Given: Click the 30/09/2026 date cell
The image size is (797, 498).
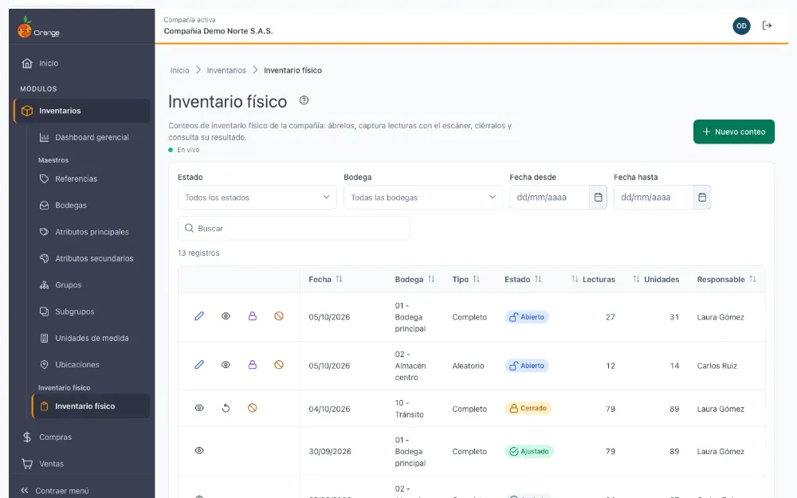Looking at the screenshot, I should click(330, 451).
